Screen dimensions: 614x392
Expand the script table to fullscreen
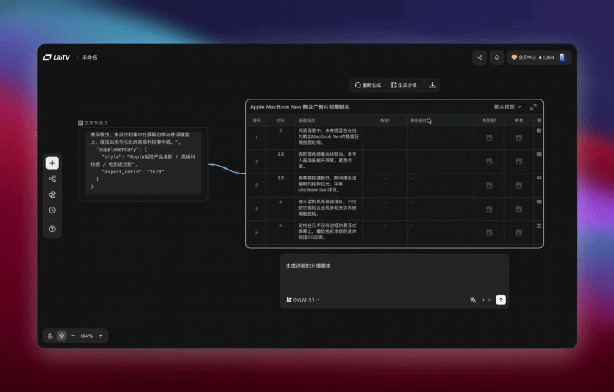[533, 107]
